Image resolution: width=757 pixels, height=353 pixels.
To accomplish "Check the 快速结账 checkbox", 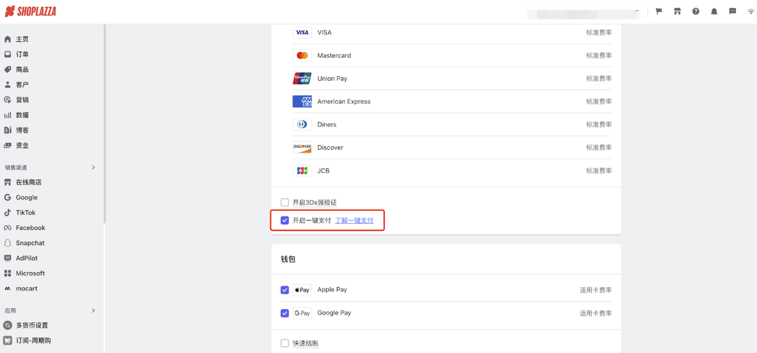I will click(x=285, y=344).
